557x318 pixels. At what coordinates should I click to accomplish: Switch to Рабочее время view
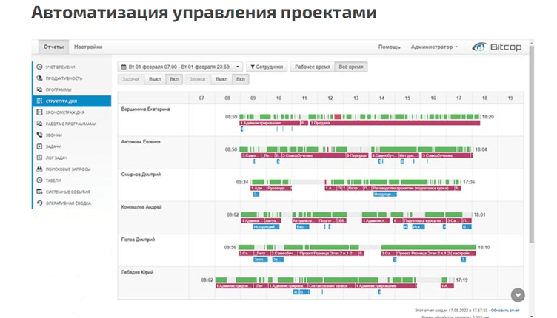(x=312, y=67)
